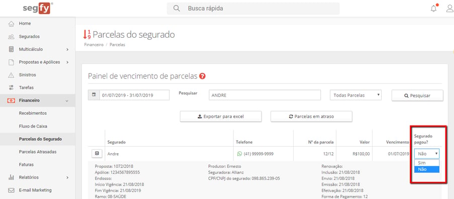Select Sim in the dropdown list
Image resolution: width=454 pixels, height=199 pixels.
[x=427, y=163]
